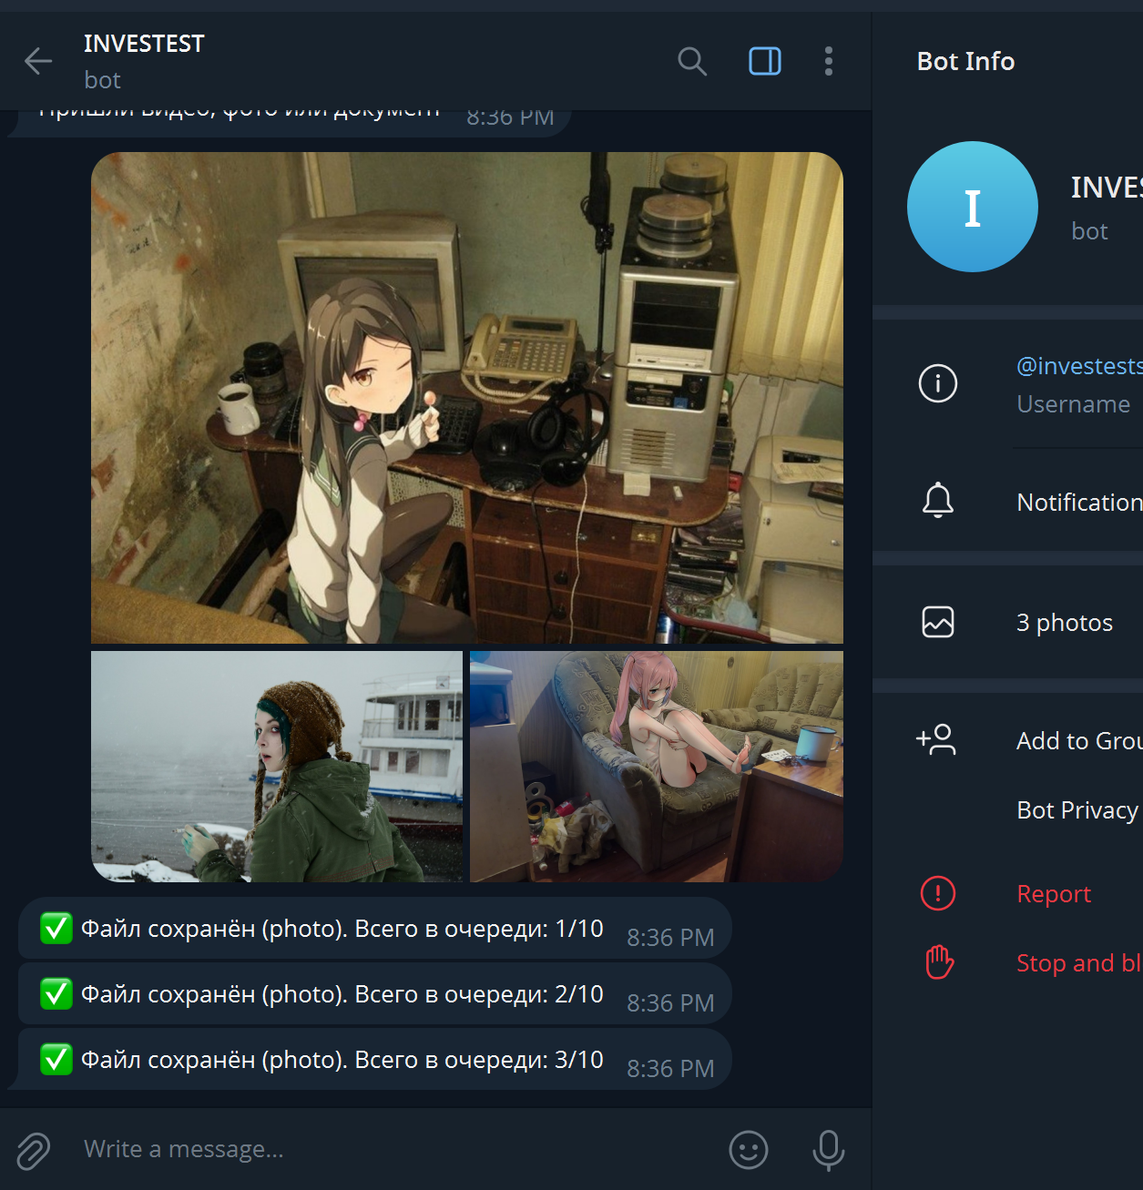
Task: Go back using the arrow icon
Action: pos(38,61)
